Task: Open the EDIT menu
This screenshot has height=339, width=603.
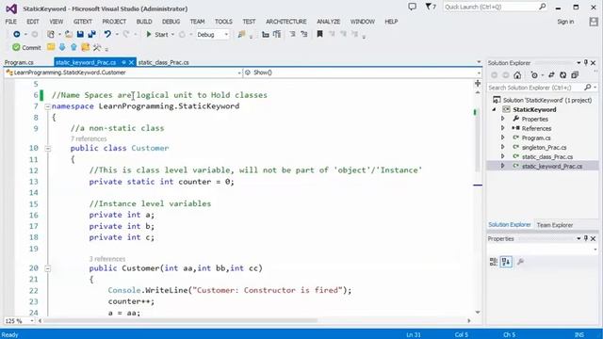Action: pyautogui.click(x=33, y=22)
